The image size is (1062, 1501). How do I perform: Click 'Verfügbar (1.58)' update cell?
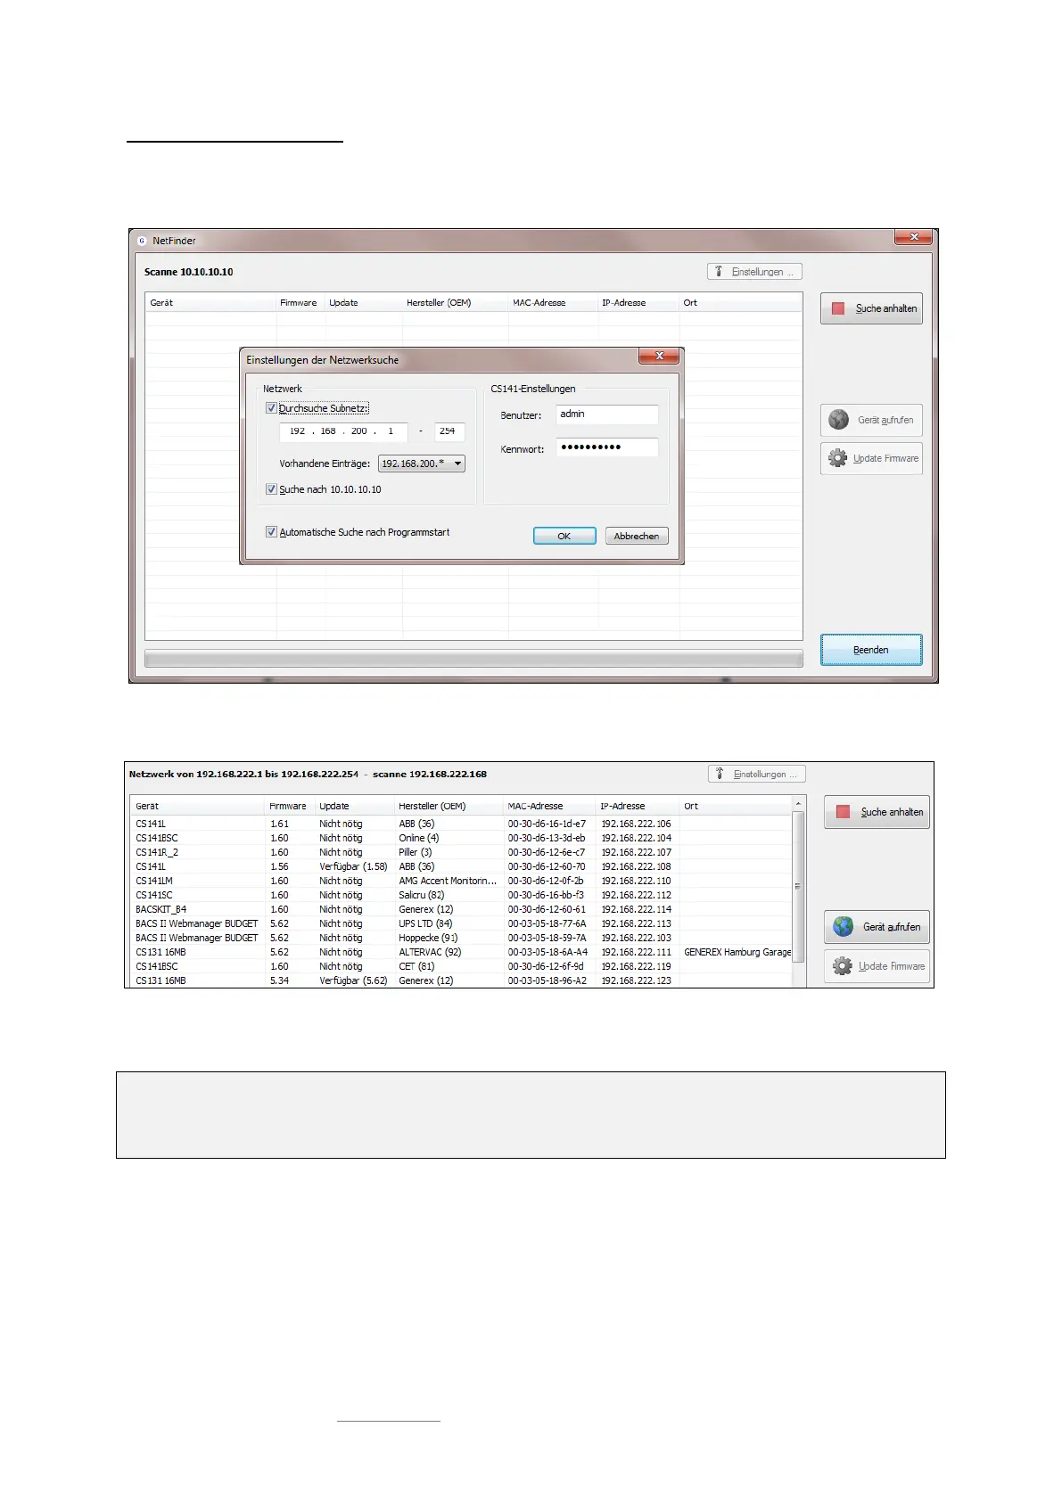pyautogui.click(x=353, y=866)
